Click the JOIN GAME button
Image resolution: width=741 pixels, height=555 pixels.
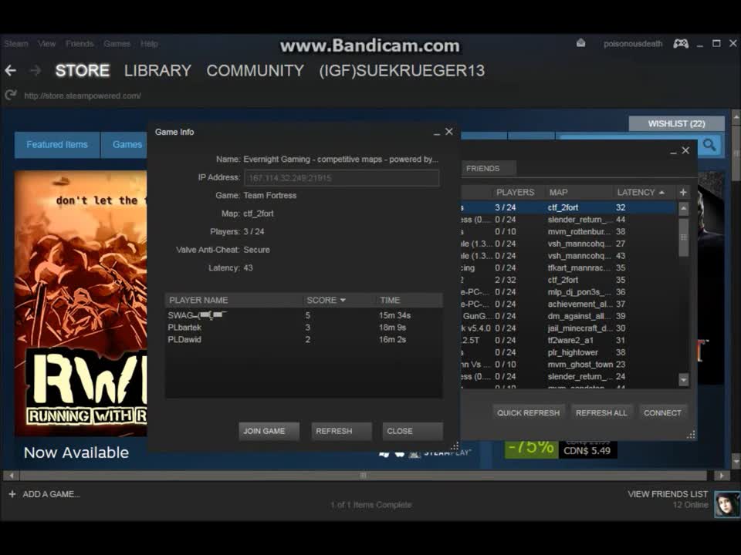coord(269,431)
